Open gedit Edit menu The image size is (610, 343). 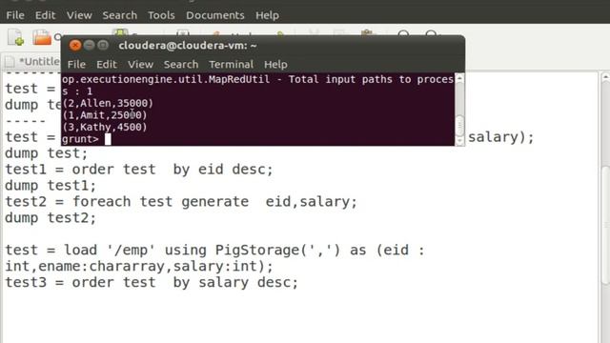tap(45, 15)
